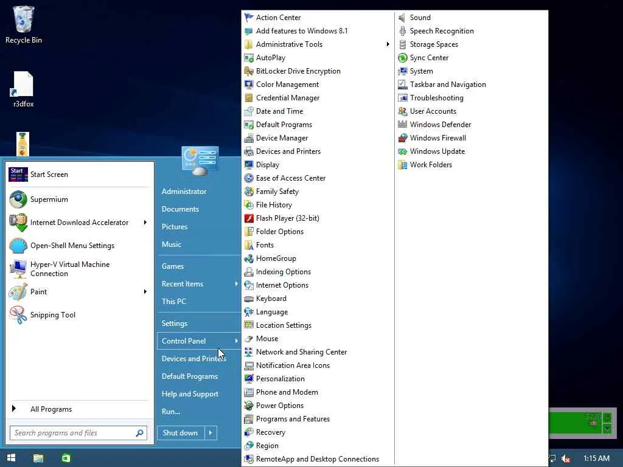This screenshot has height=467, width=623.
Task: Click the Windows Firewall icon
Action: point(403,138)
